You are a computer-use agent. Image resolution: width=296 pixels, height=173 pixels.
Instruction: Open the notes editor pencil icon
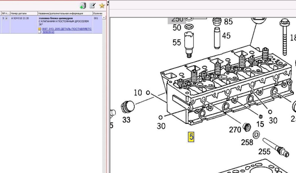click(92, 5)
